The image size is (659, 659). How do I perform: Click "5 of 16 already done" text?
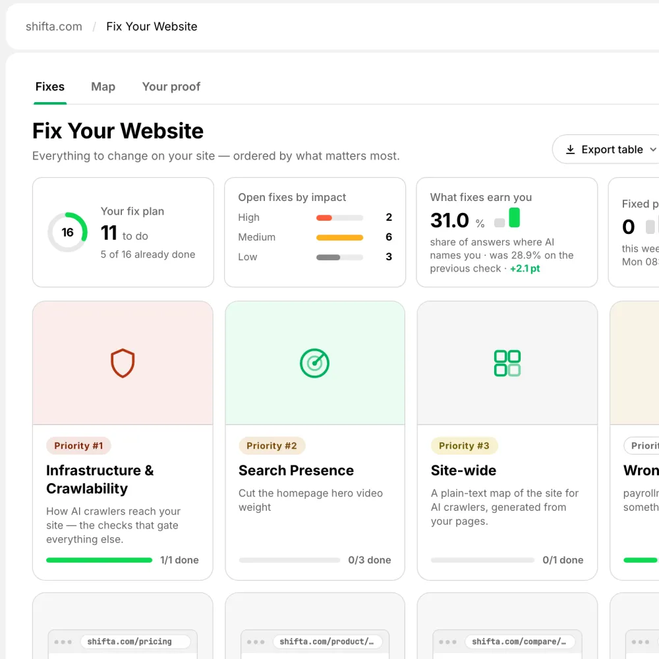(148, 254)
